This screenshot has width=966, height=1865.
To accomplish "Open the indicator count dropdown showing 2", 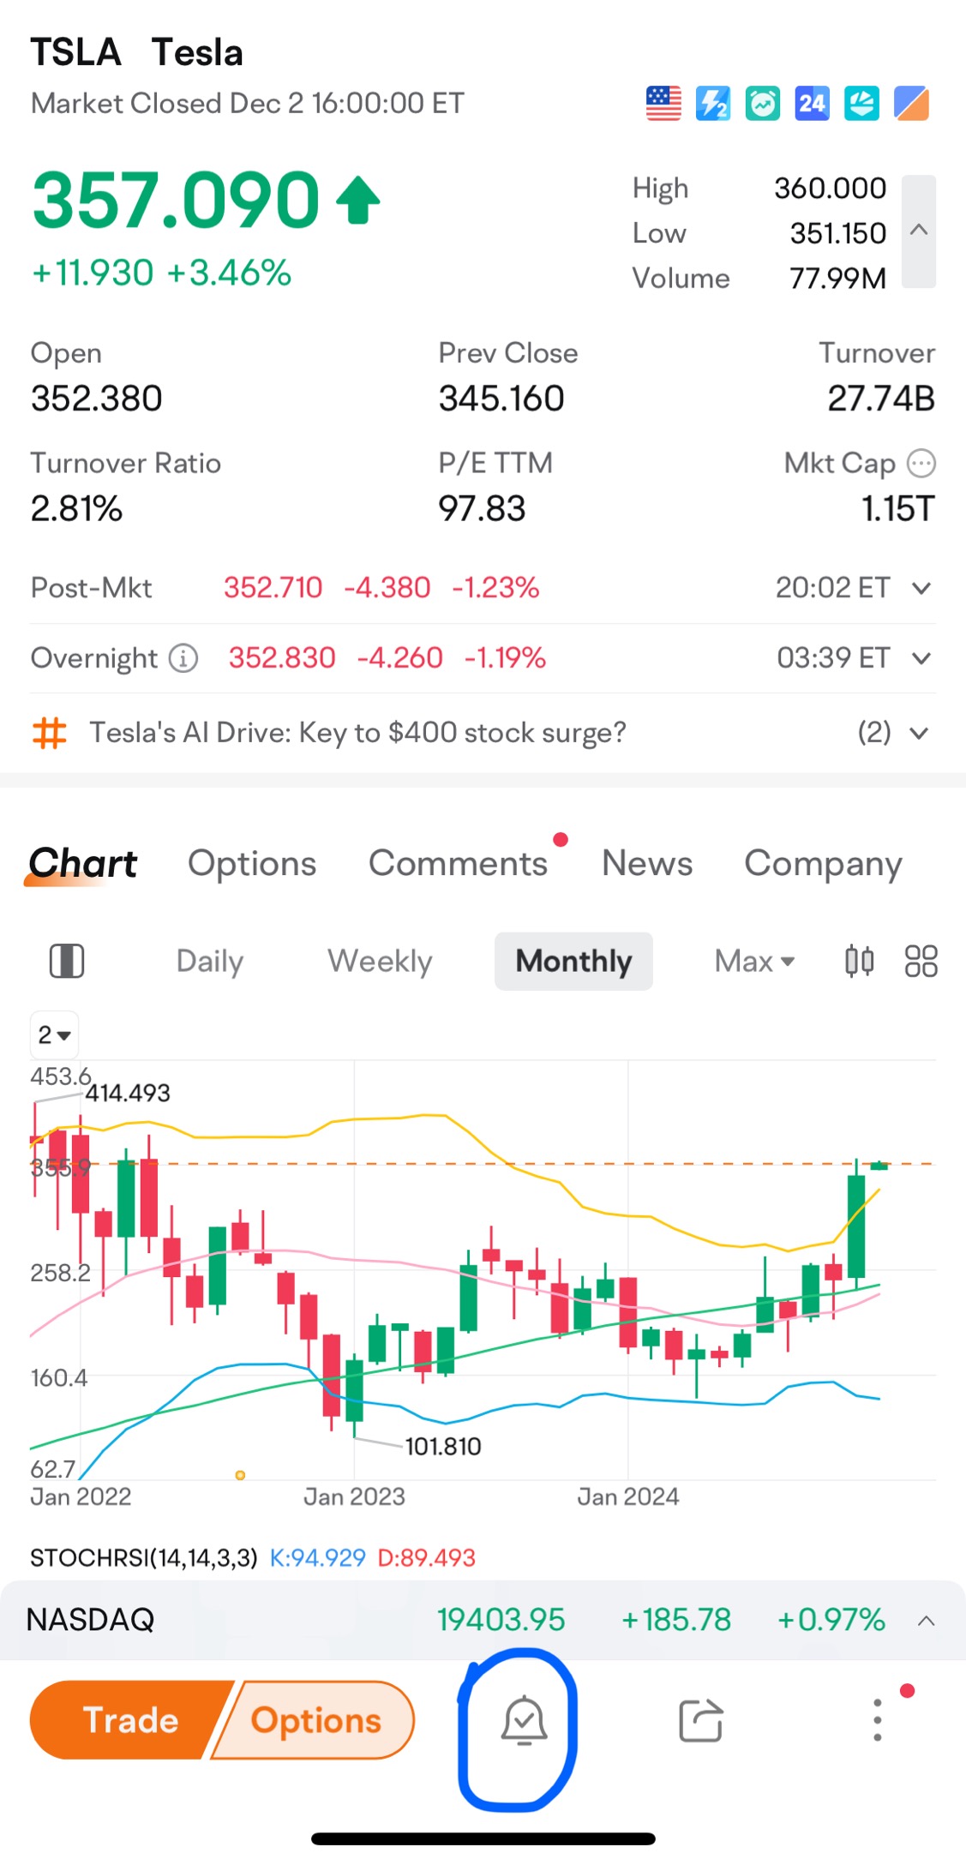I will click(54, 1034).
